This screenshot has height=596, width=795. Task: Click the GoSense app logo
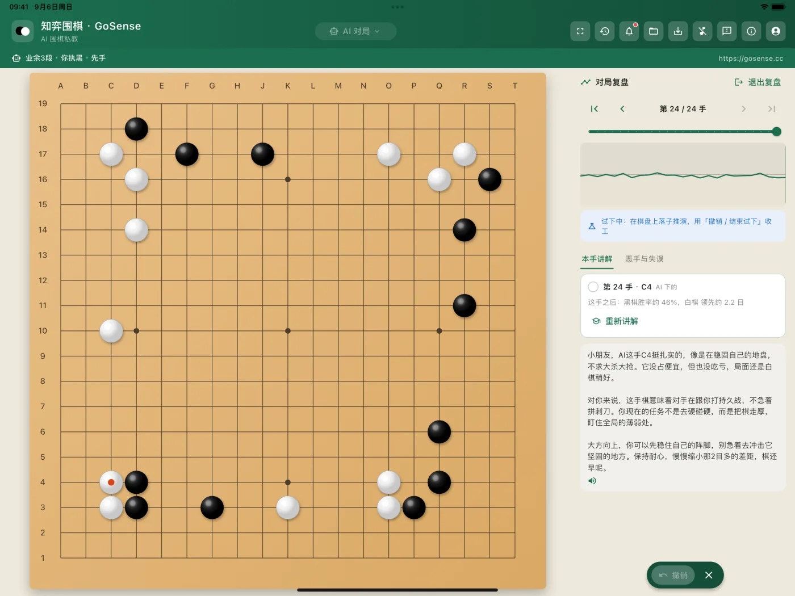click(x=23, y=31)
